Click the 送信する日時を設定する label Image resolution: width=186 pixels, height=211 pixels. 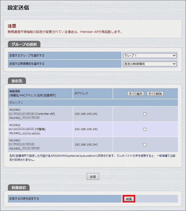pos(24,199)
